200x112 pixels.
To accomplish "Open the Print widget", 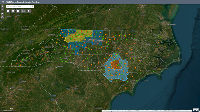I will click(x=23, y=11).
